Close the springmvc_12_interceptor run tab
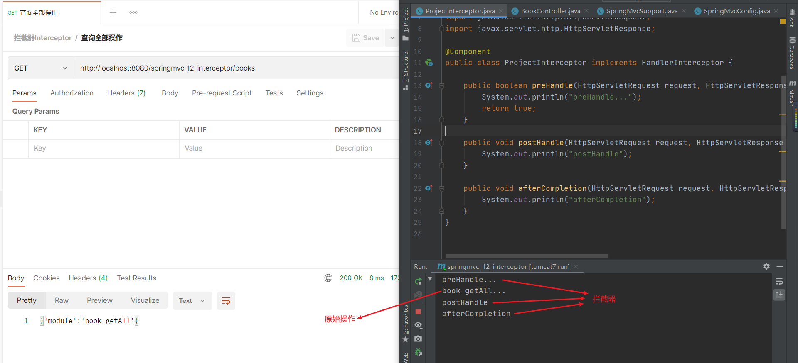The height and width of the screenshot is (363, 798). click(576, 267)
